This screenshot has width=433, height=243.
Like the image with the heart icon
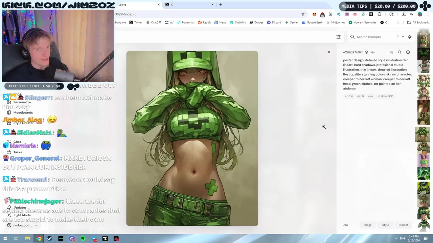coord(408,52)
